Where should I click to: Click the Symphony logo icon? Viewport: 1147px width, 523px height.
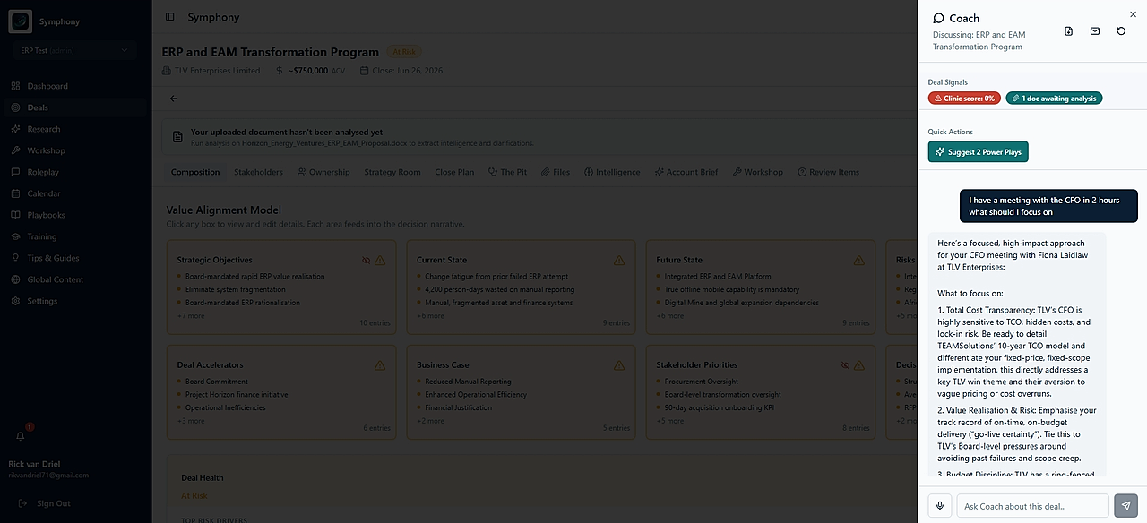pyautogui.click(x=20, y=21)
